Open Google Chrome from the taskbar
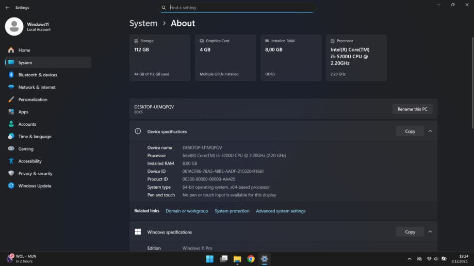The height and width of the screenshot is (266, 474). pyautogui.click(x=251, y=259)
